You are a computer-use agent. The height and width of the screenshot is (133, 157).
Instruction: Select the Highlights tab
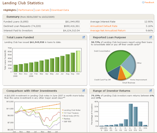pos(10,10)
